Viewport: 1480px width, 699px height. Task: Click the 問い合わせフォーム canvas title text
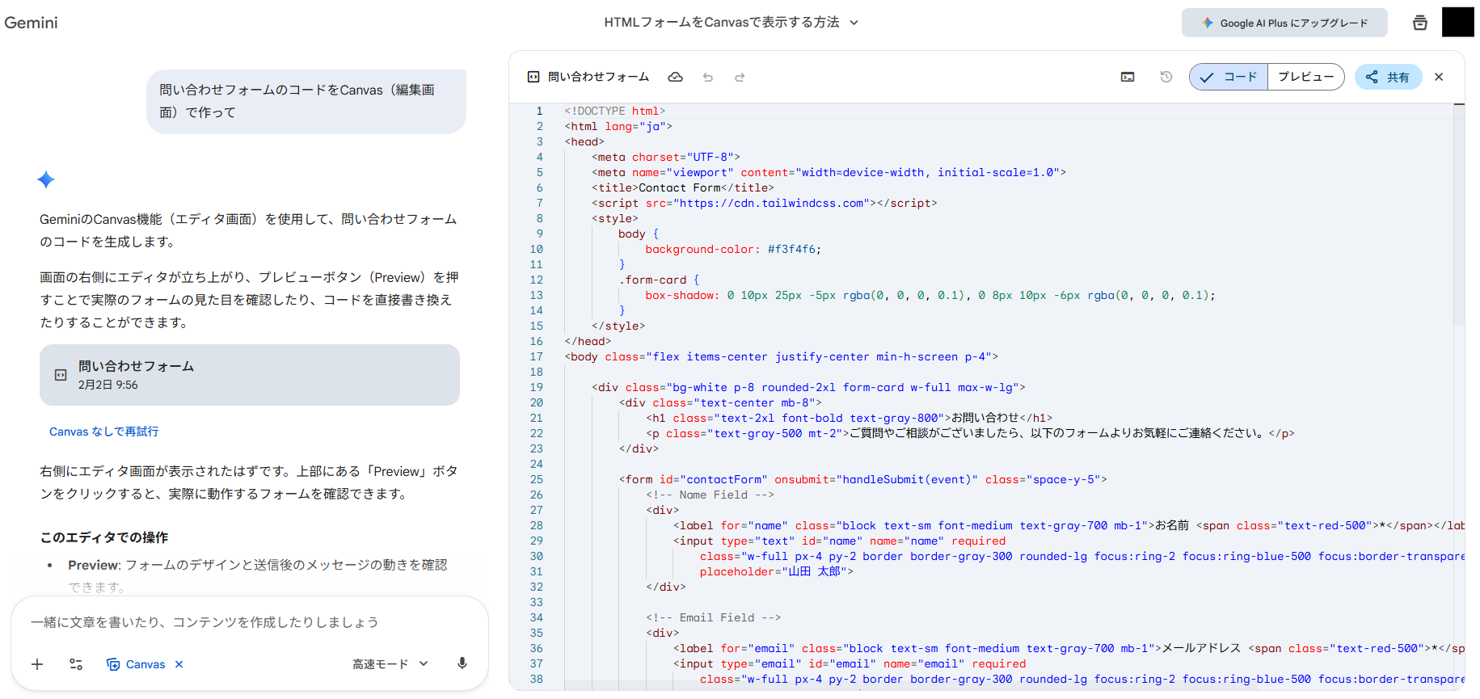click(599, 77)
